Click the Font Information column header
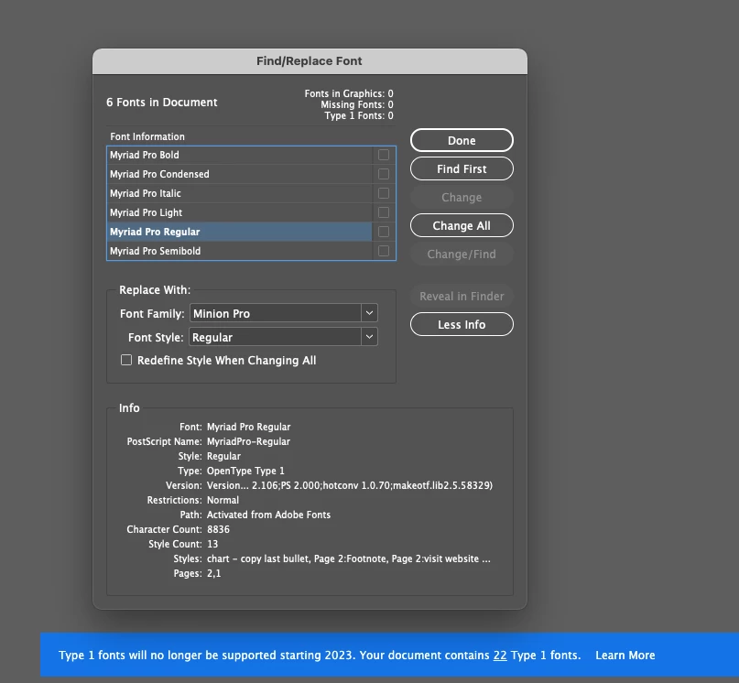739x683 pixels. click(147, 136)
